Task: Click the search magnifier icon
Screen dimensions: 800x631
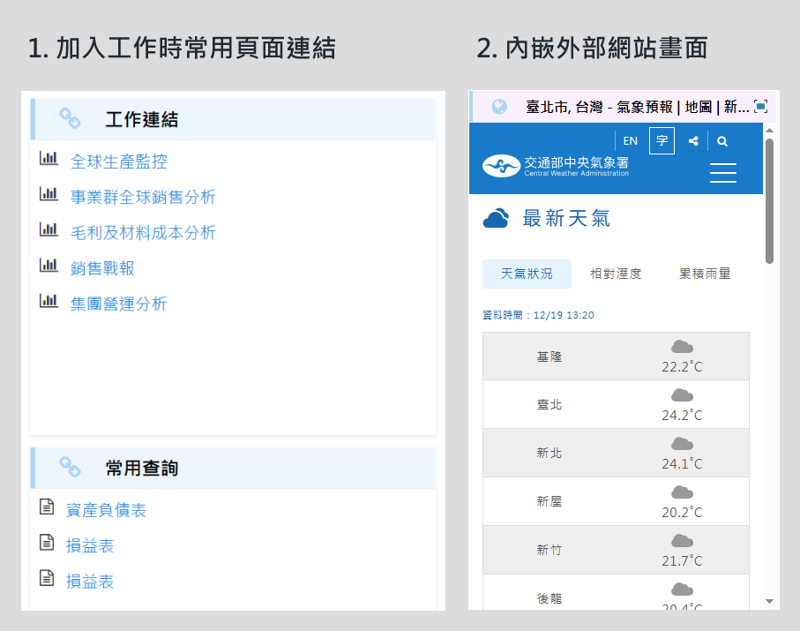Action: (722, 141)
